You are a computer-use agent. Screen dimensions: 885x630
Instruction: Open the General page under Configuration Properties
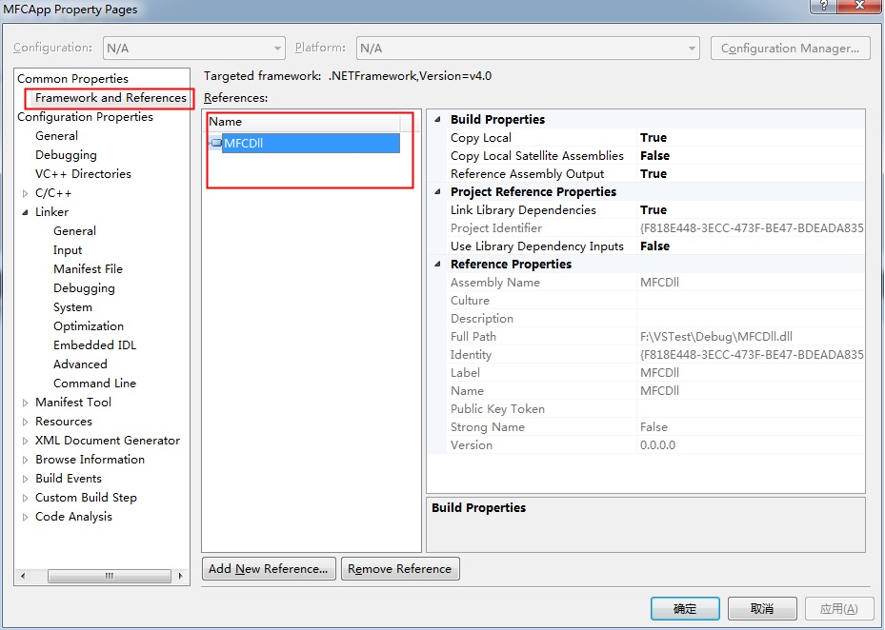point(56,136)
